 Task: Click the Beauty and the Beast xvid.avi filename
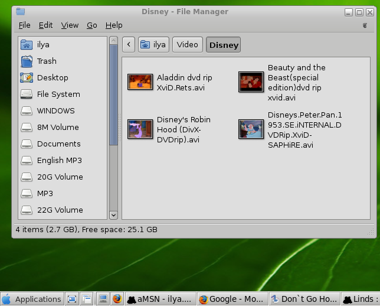(x=296, y=83)
